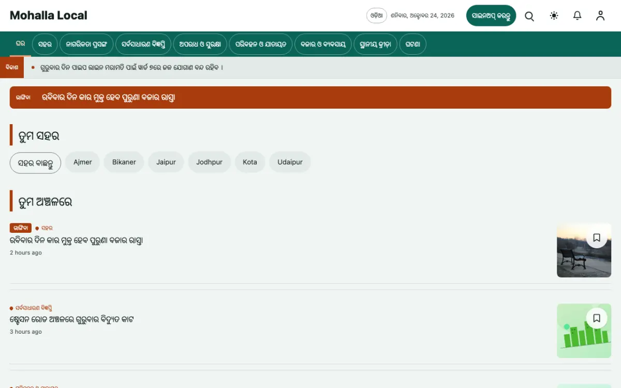Open the ପରିବହନ ଓ ଯାତାୟତ tab
This screenshot has height=388, width=621.
pyautogui.click(x=261, y=44)
